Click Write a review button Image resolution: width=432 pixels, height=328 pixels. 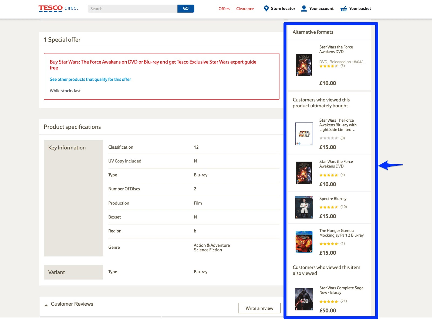tap(259, 308)
